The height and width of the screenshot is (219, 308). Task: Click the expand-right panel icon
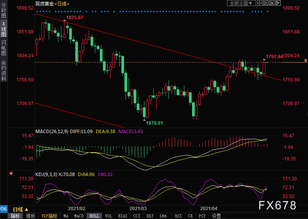pos(278,3)
